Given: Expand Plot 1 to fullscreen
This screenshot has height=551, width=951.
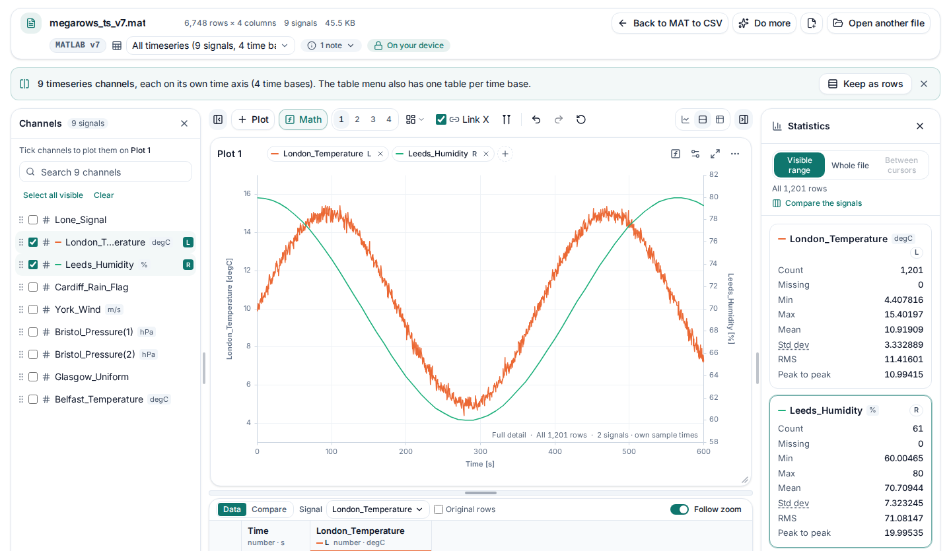Looking at the screenshot, I should coord(715,154).
